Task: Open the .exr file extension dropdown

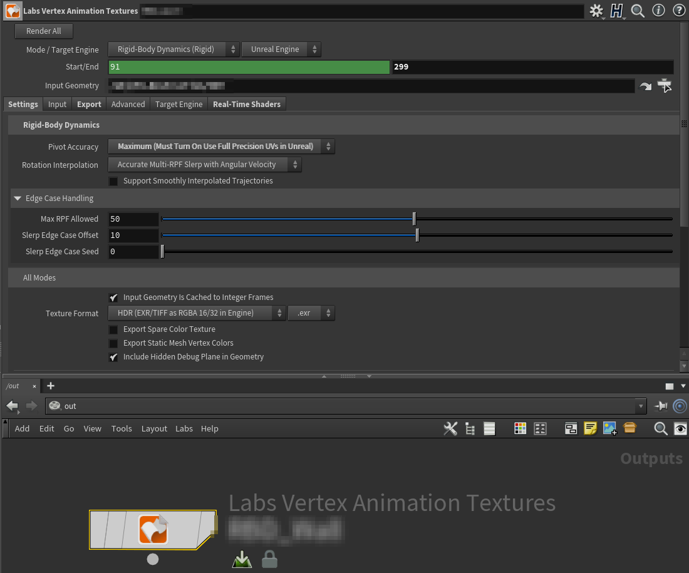Action: (x=311, y=313)
